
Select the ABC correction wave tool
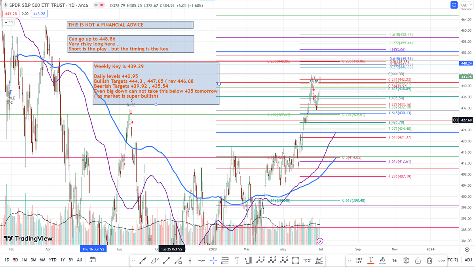point(284,260)
